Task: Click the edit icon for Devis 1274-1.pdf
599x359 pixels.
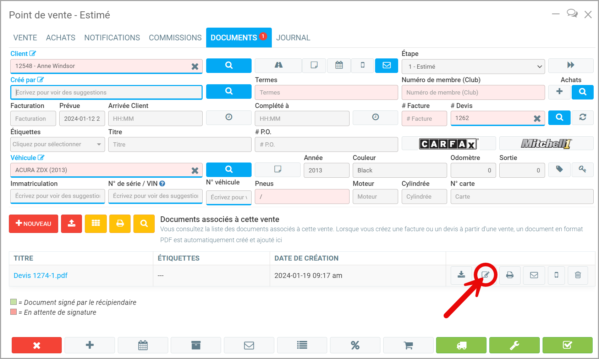Action: pos(485,275)
